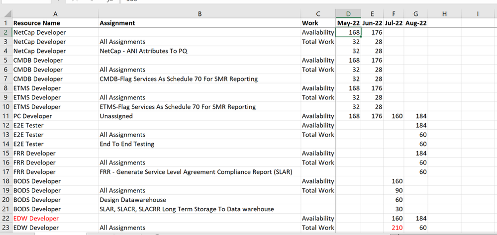
Task: Select row 18 header number
Action: pos(6,181)
